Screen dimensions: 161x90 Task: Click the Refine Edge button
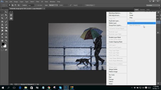pyautogui.click(x=90, y=5)
